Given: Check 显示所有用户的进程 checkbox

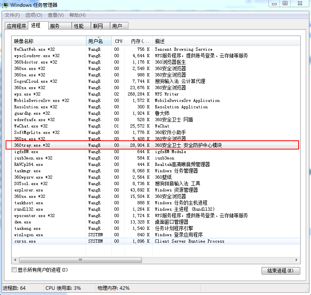Looking at the screenshot, I should 15,270.
